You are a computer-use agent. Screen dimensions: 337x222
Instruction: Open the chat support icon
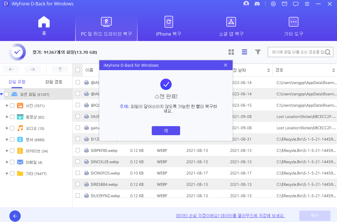(x=296, y=4)
